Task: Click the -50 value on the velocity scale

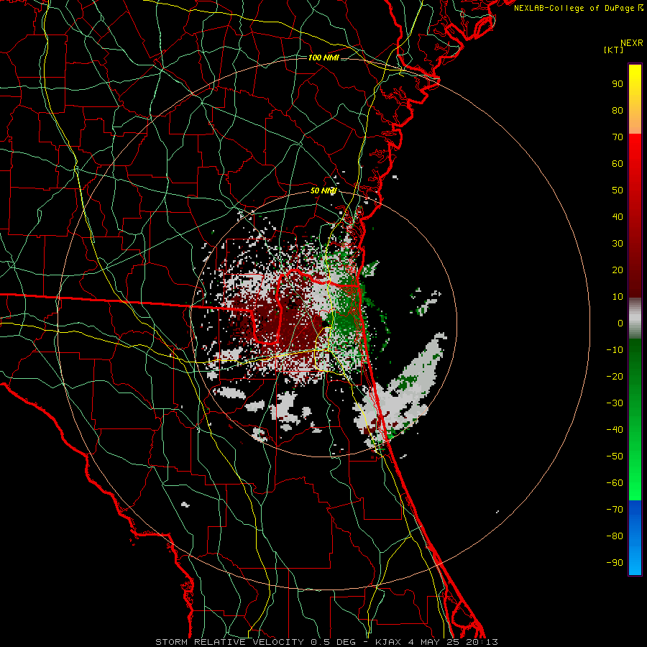Action: pos(615,456)
